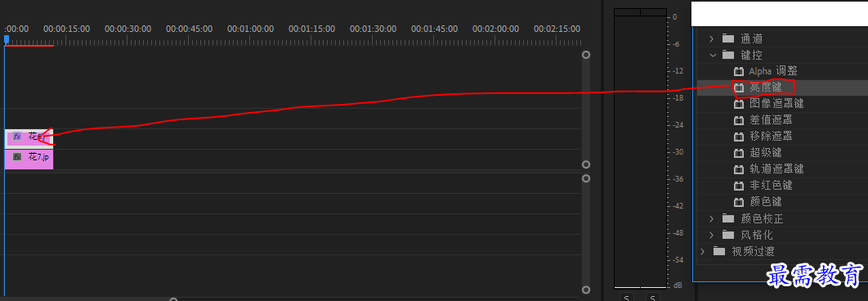Click the video tracks top zoom scroll handle
The height and width of the screenshot is (301, 868).
click(586, 55)
